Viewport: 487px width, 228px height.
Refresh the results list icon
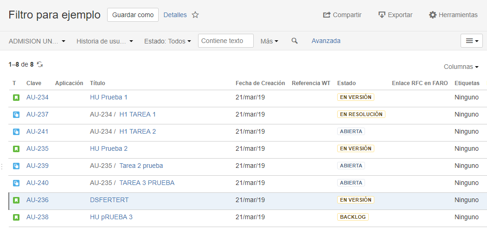click(x=40, y=64)
